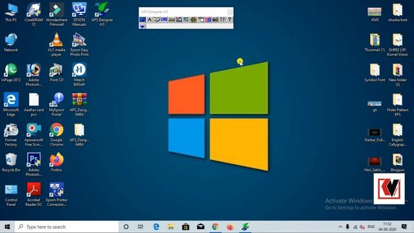The image size is (414, 233).
Task: Select the Adobe Photoshop icon with eye and feather
Action: 34,74
